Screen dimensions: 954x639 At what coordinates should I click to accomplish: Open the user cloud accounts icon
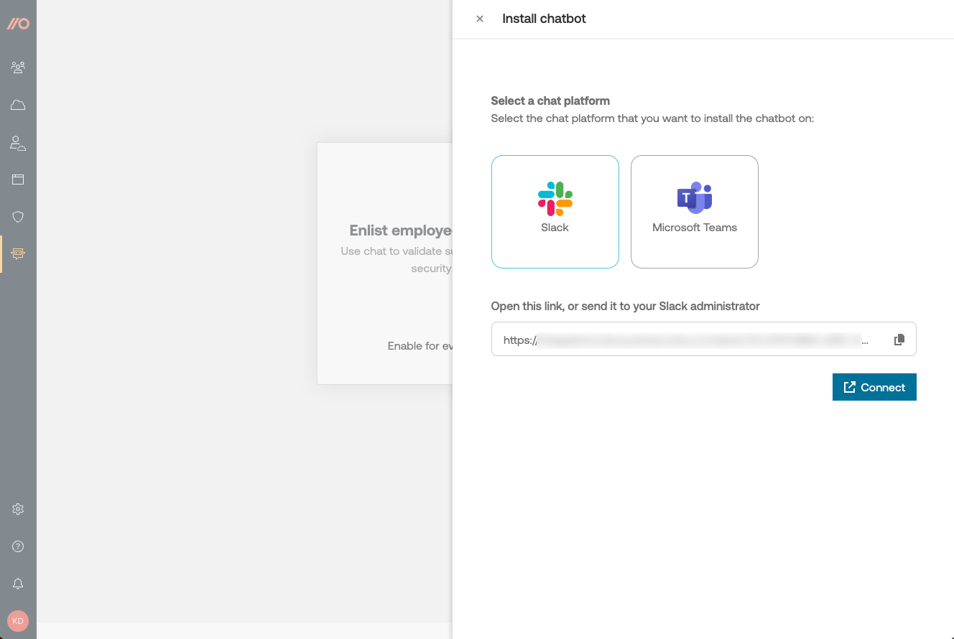(x=18, y=142)
